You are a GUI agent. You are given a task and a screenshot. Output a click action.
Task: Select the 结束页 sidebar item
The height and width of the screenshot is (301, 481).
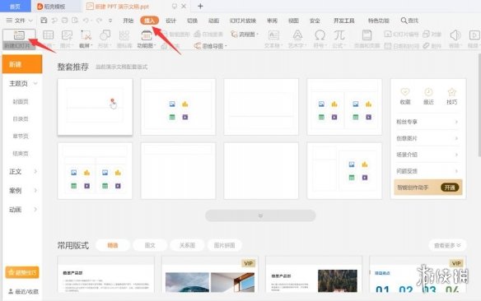click(x=21, y=153)
